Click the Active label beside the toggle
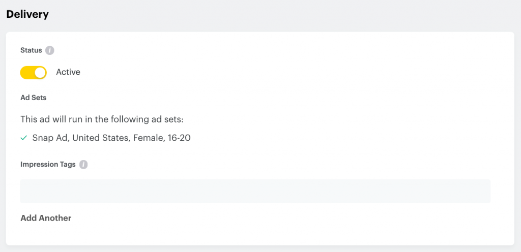 [x=68, y=72]
